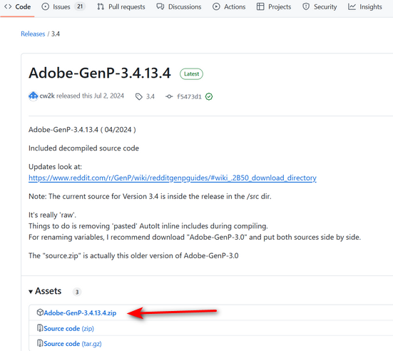
Task: Switch to the Discussions tab
Action: coord(179,6)
